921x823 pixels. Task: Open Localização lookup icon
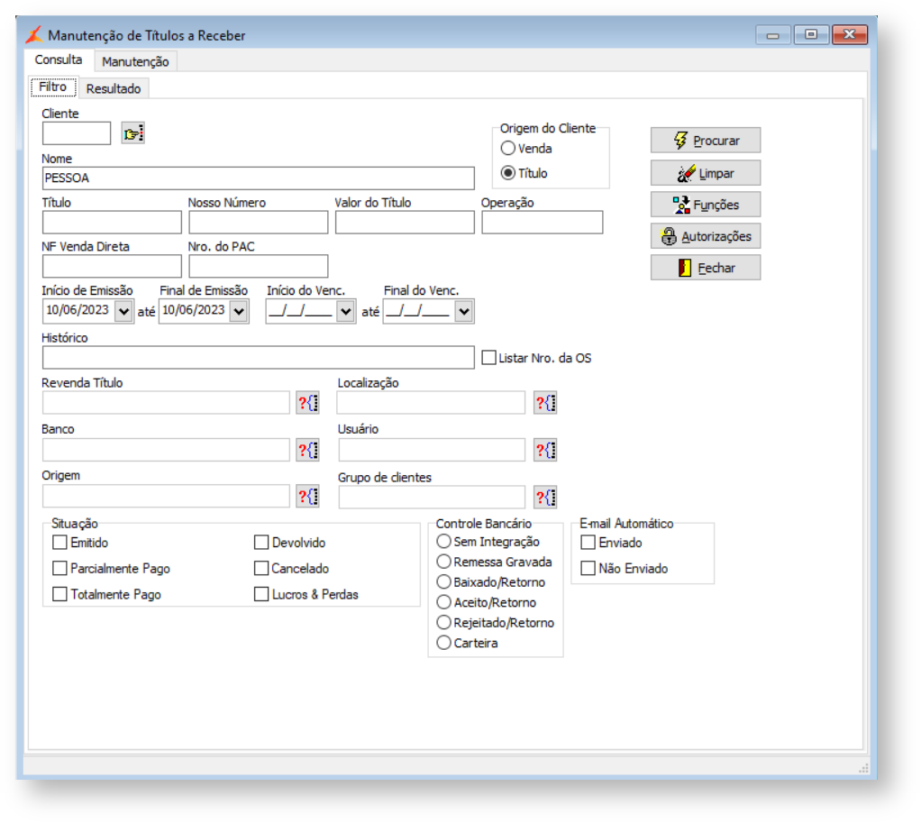546,403
